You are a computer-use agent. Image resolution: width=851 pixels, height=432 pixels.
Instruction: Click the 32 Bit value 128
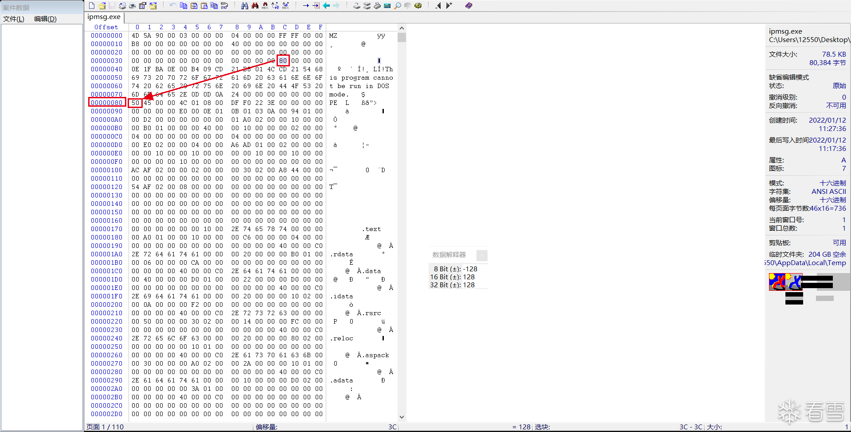[x=468, y=285]
